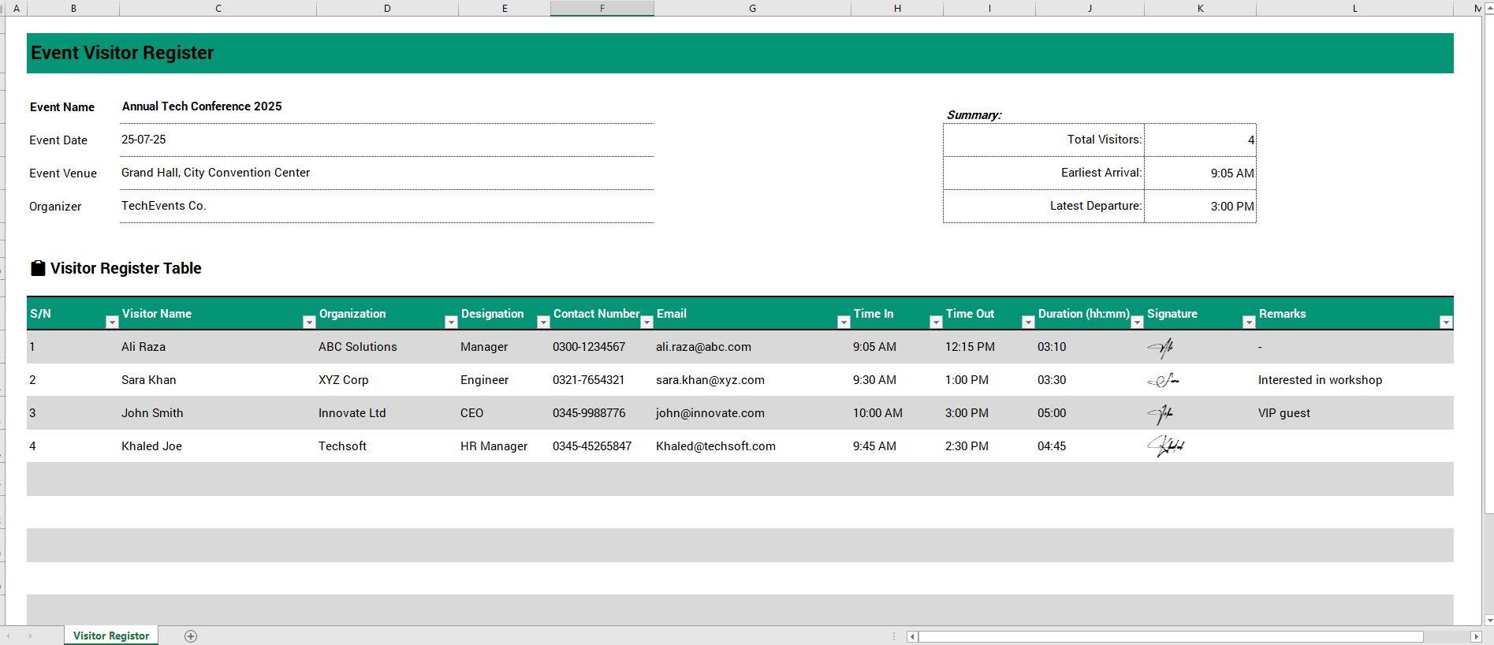Screen dimensions: 1494x645
Task: Click the ali.raza@abc.com email cell
Action: [752, 347]
